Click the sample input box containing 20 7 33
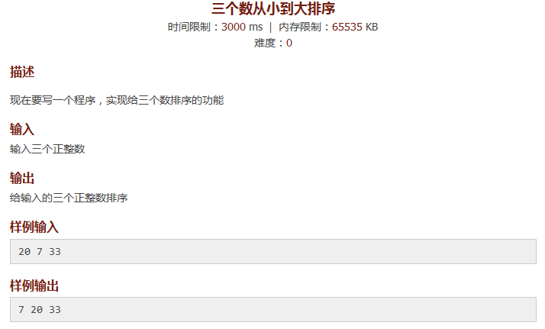Screen dimensions: 545x329 pos(272,252)
